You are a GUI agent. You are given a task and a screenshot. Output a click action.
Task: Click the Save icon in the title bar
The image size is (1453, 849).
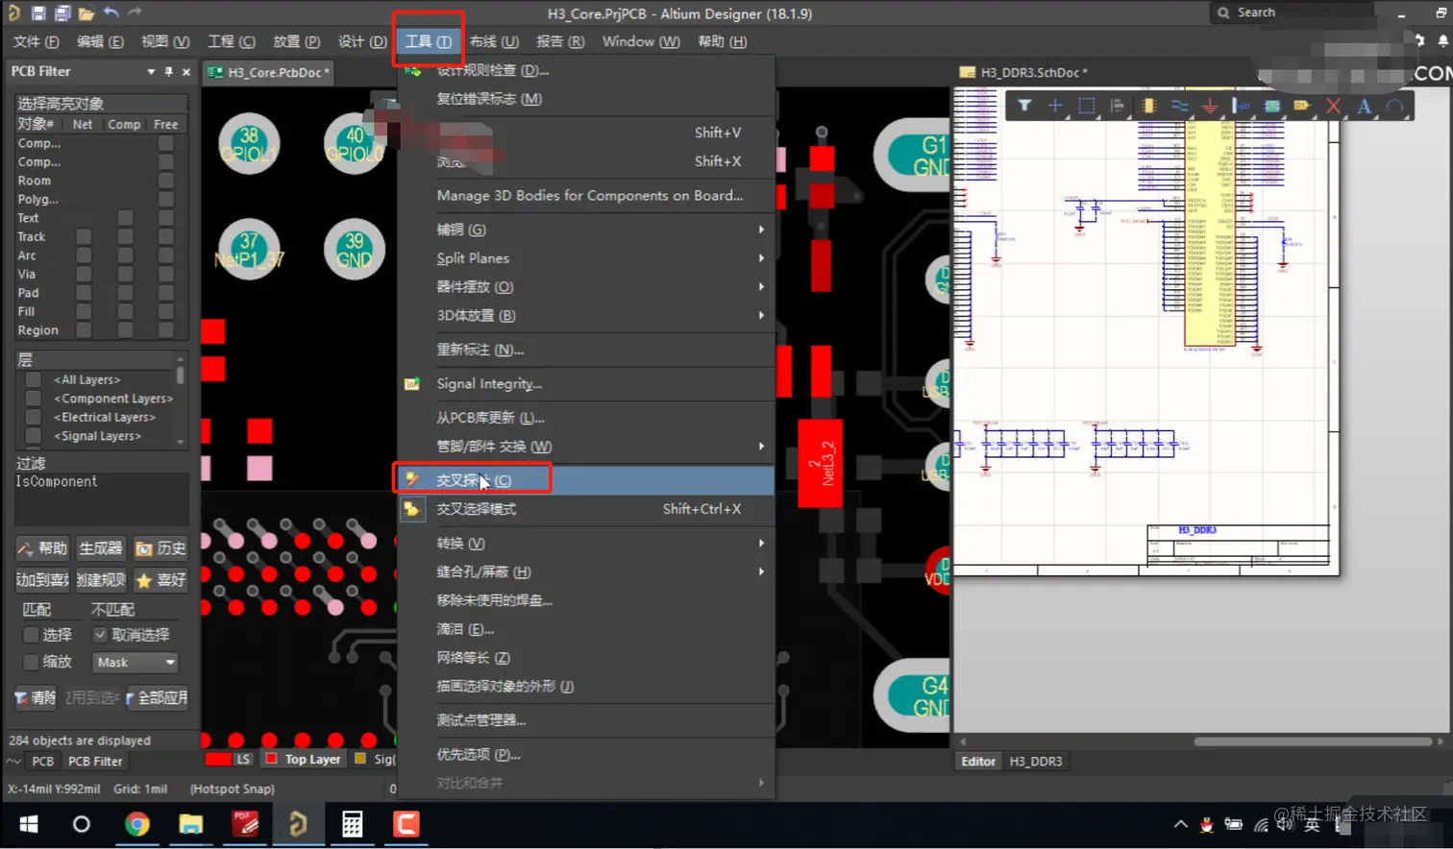coord(38,13)
